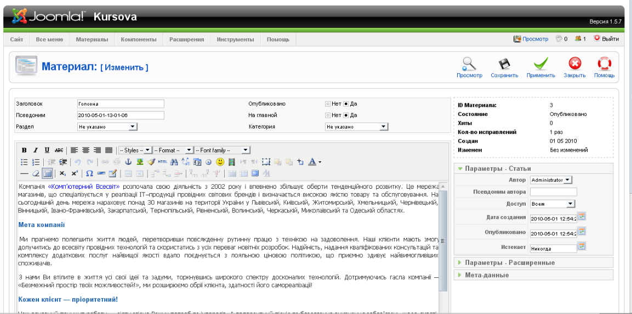Click the HTML source edit icon
632x314 pixels.
coord(163,162)
